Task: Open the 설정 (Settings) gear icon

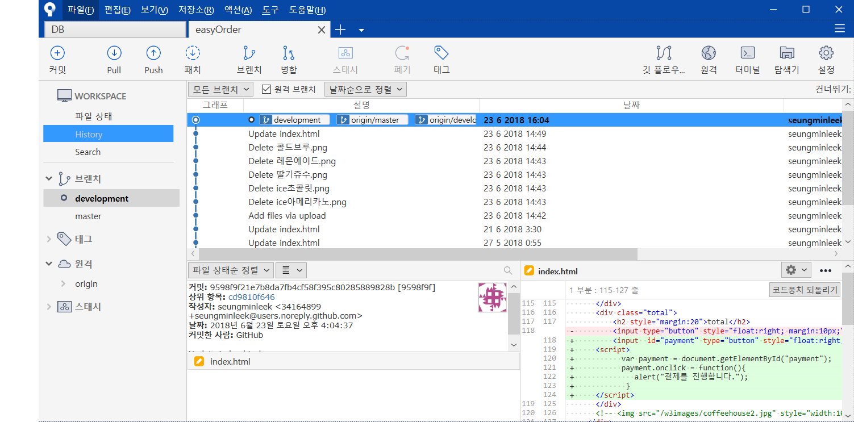Action: [x=826, y=53]
